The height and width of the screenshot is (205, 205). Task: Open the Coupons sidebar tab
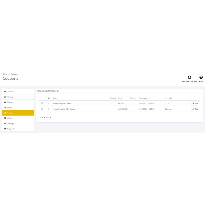point(11,113)
